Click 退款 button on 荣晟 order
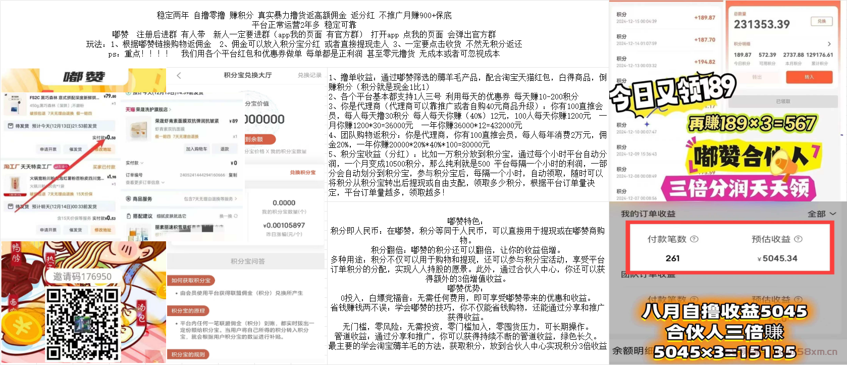Screen dimensions: 847x365 [x=225, y=149]
